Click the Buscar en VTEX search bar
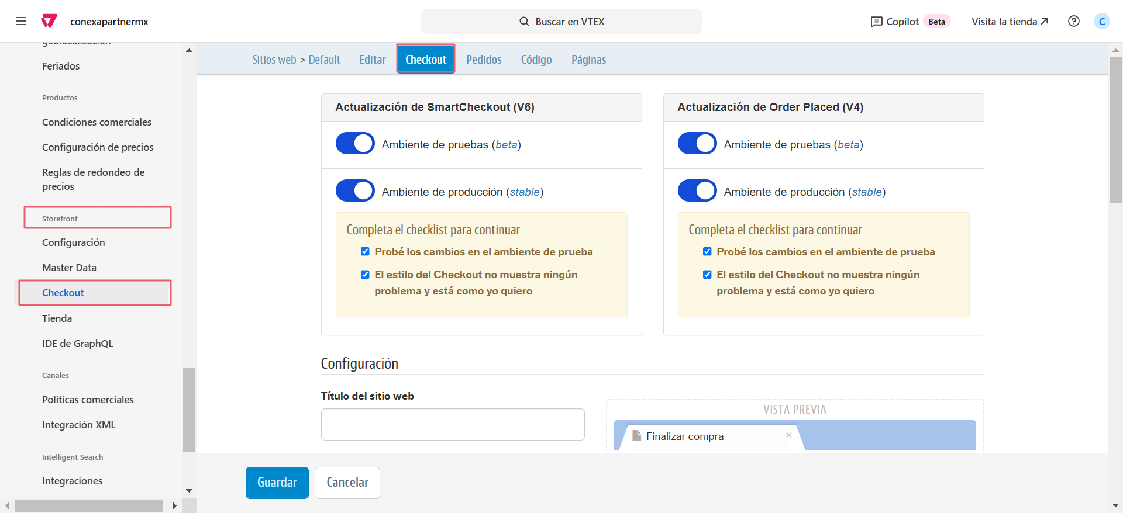1123x513 pixels. [x=561, y=22]
